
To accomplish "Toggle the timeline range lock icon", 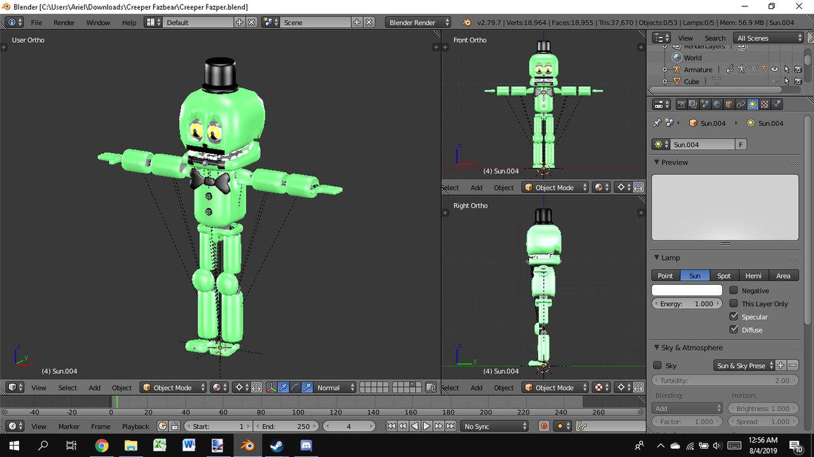I will pyautogui.click(x=174, y=426).
